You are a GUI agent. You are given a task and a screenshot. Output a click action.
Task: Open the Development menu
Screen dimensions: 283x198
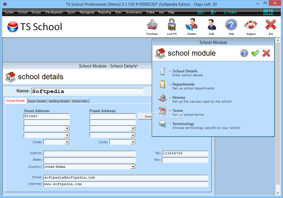pos(54,12)
